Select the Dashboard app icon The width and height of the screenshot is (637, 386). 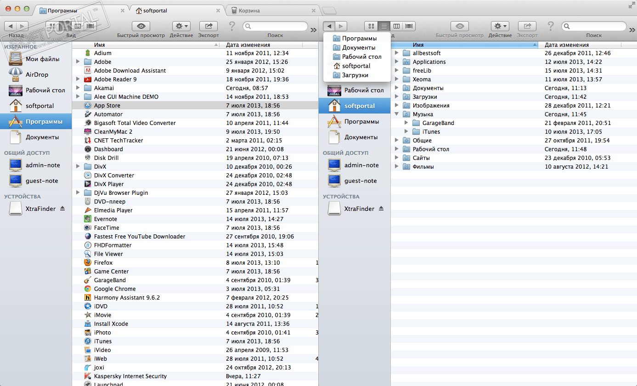point(88,149)
